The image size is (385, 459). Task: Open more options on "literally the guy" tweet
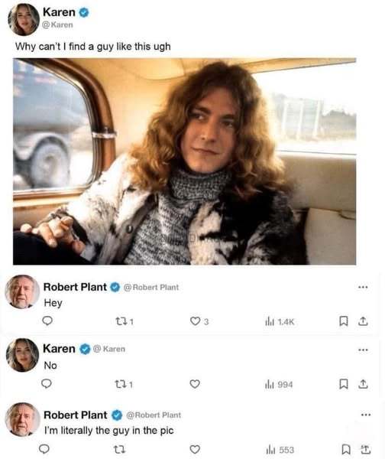tap(366, 415)
